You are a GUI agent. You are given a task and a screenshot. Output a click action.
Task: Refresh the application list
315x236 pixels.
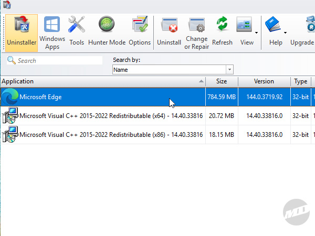[222, 31]
